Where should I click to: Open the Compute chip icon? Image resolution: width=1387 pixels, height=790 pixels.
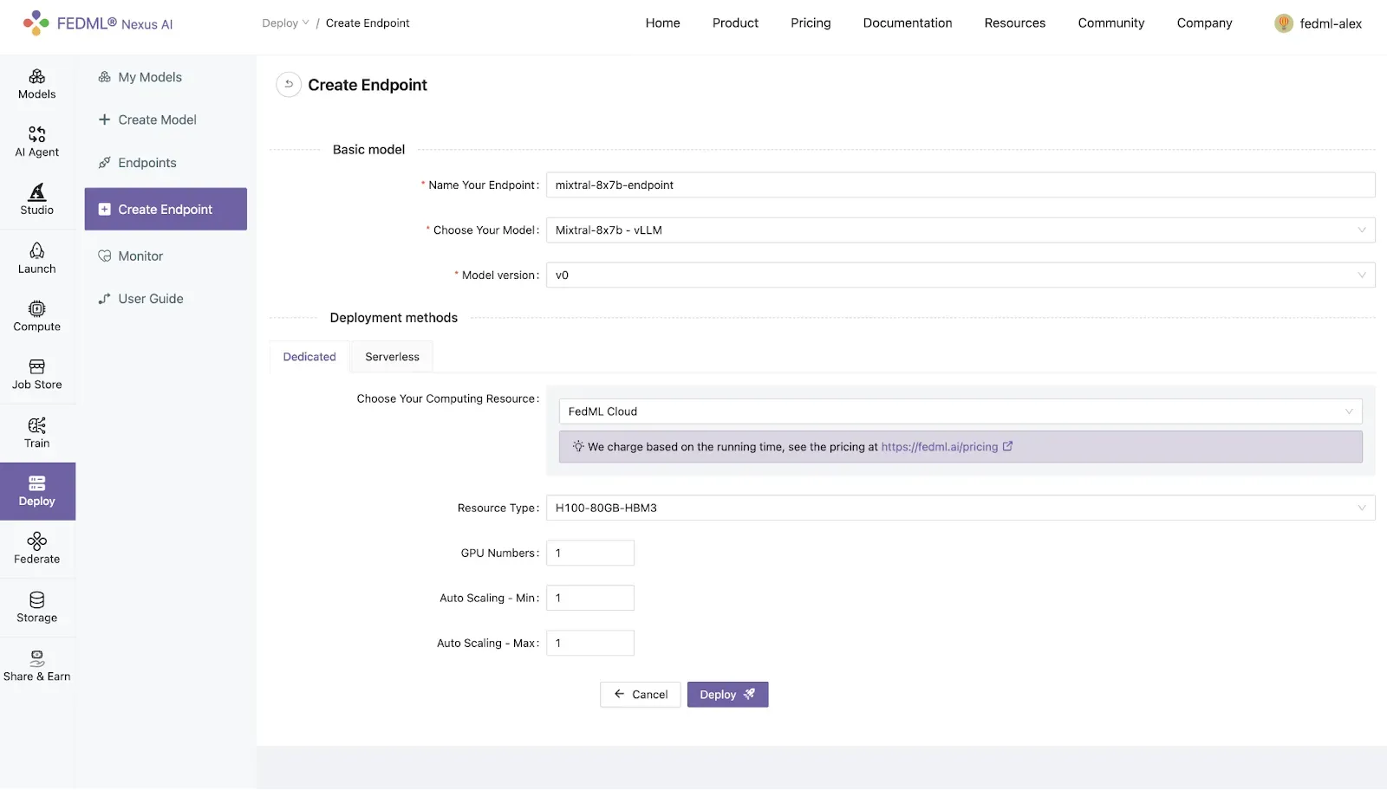point(36,308)
